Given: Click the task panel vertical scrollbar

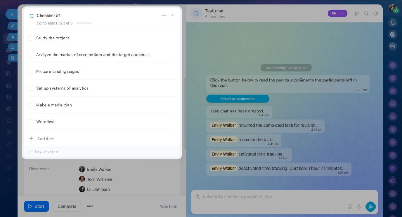Looking at the screenshot, I should pos(185,112).
